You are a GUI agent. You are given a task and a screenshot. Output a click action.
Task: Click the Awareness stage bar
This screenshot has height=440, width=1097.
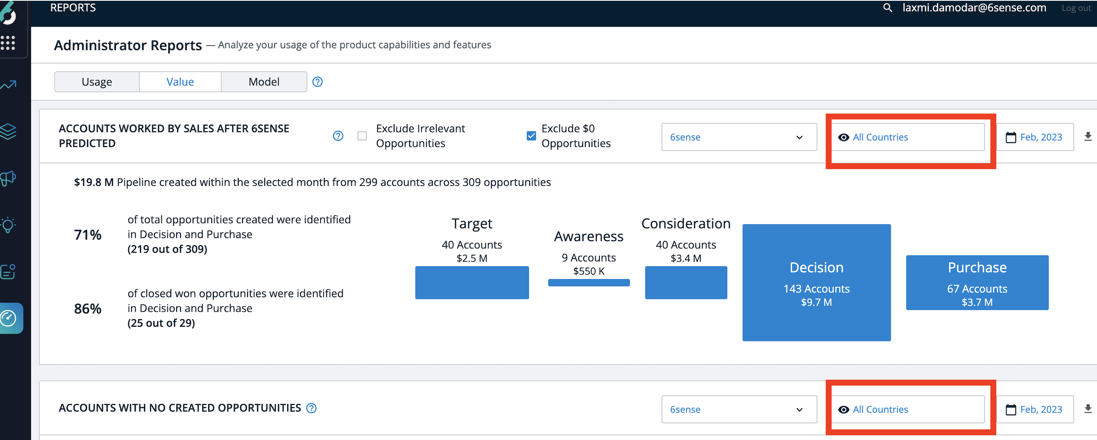(x=588, y=282)
